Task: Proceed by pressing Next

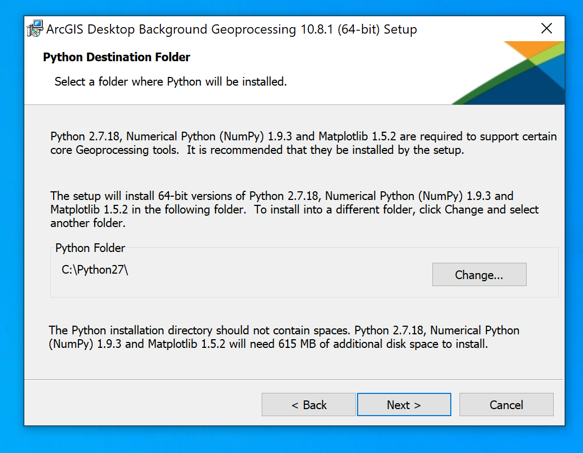Action: pos(404,405)
